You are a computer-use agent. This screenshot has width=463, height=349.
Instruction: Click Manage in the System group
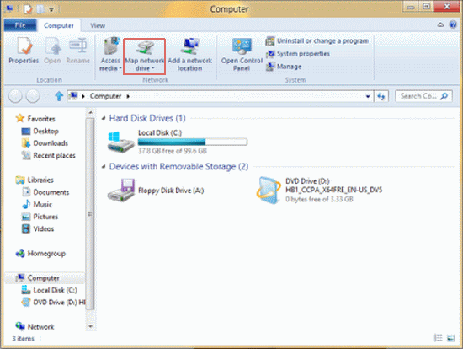pyautogui.click(x=284, y=67)
